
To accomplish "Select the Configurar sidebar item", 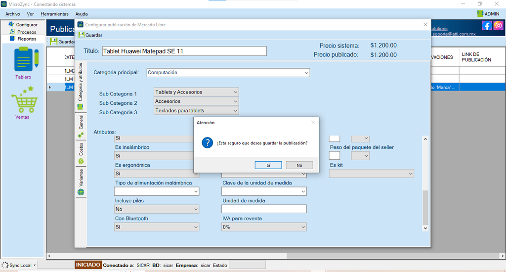I will pyautogui.click(x=23, y=25).
